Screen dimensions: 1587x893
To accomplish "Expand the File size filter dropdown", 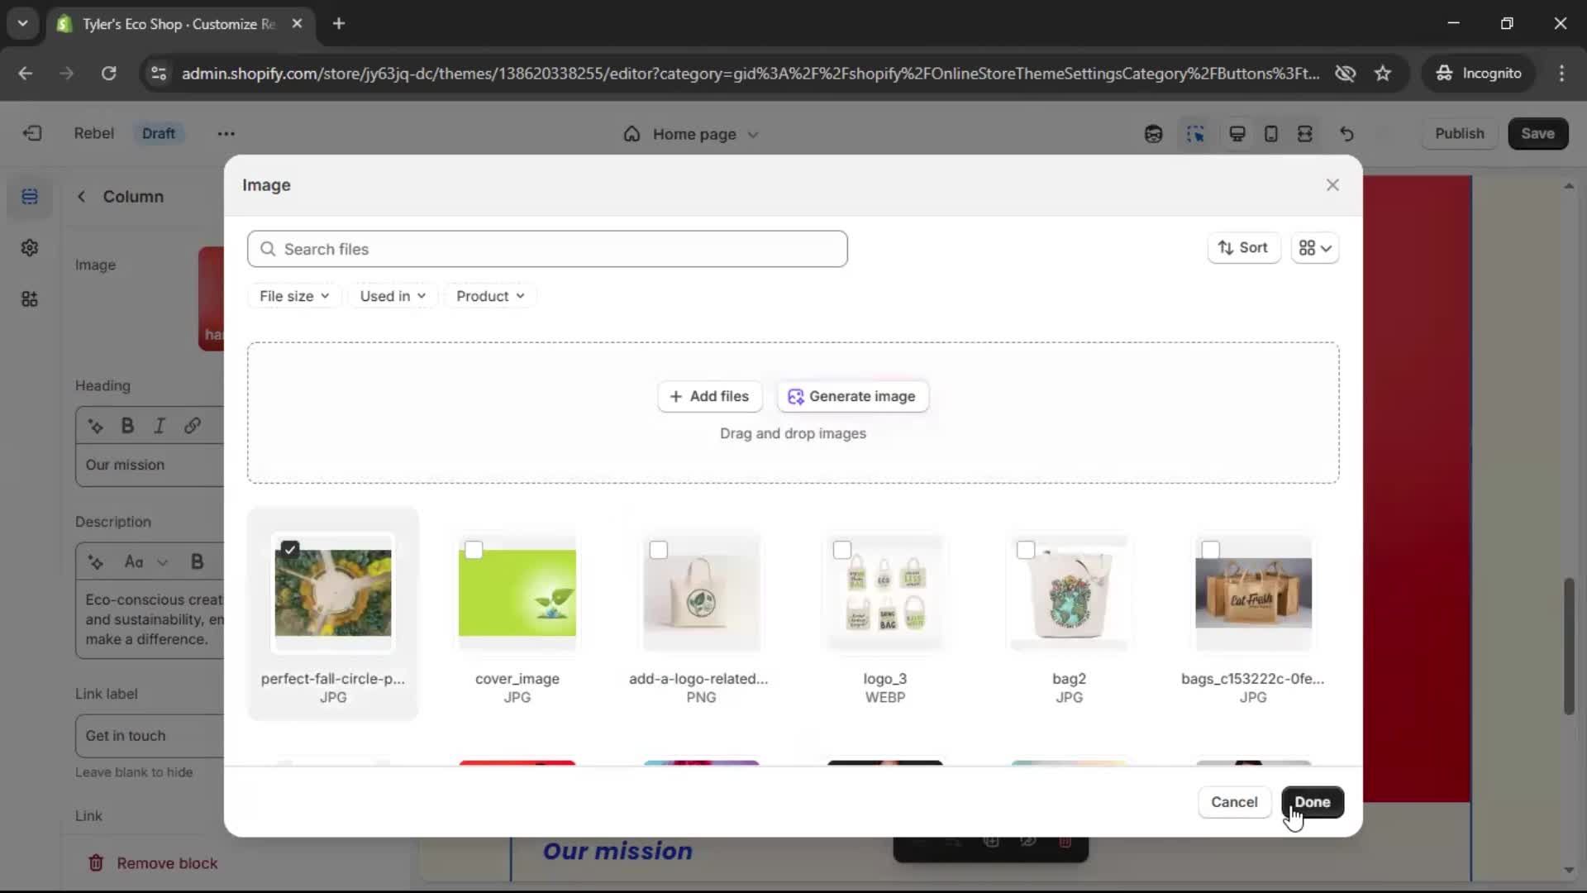I will [x=294, y=296].
